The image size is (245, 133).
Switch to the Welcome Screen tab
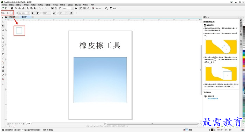[12, 17]
